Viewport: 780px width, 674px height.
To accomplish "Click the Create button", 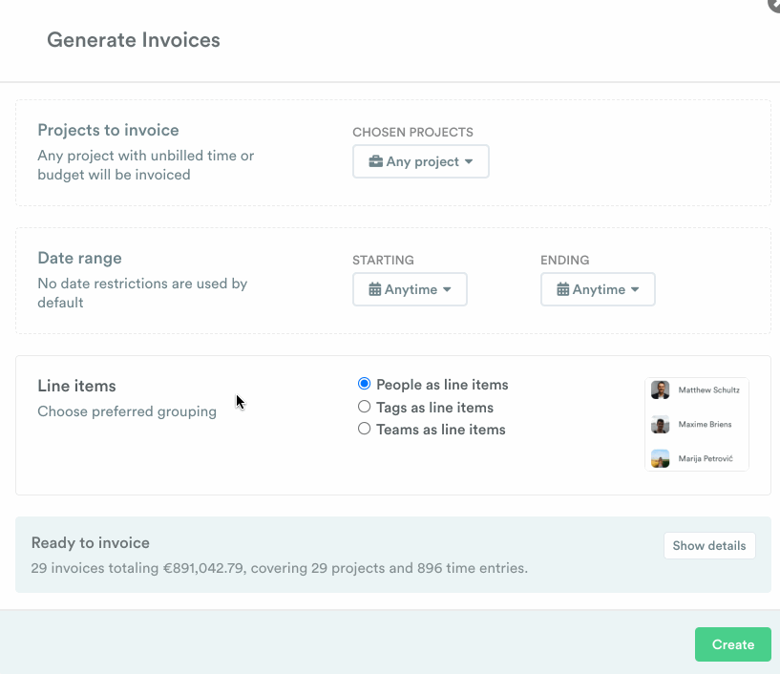I will (732, 644).
